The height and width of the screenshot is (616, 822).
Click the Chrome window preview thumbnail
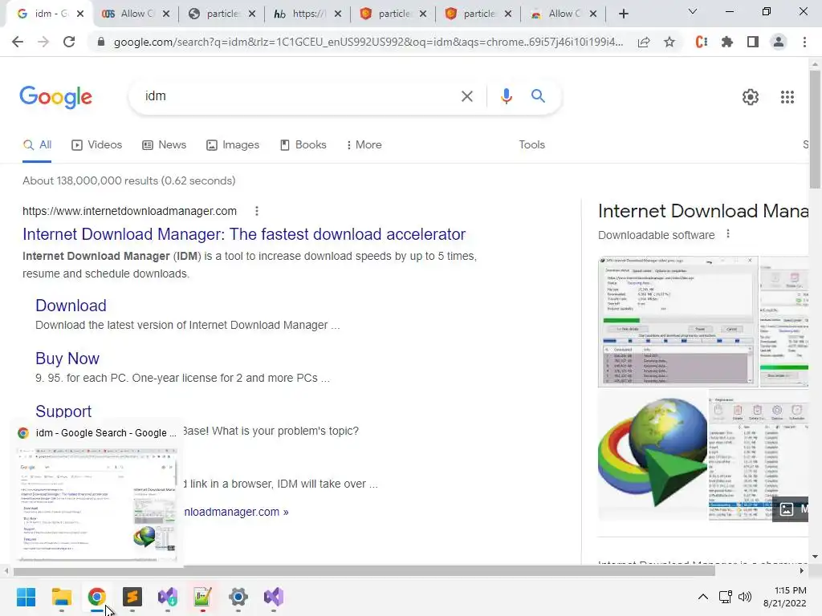click(x=97, y=504)
